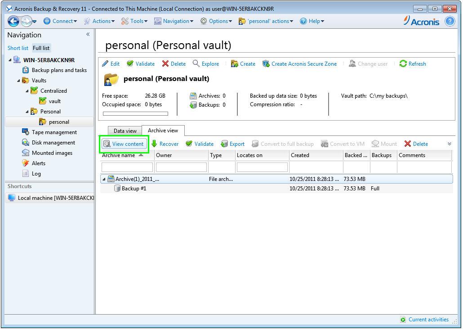Image resolution: width=463 pixels, height=329 pixels.
Task: Click Recover in archive toolbar
Action: pyautogui.click(x=165, y=144)
